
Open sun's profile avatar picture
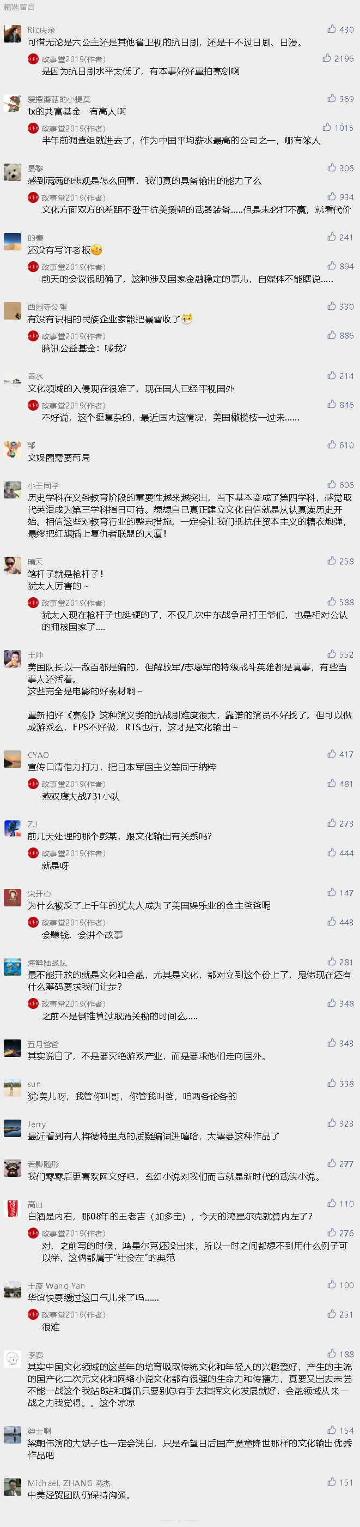coord(13,1088)
